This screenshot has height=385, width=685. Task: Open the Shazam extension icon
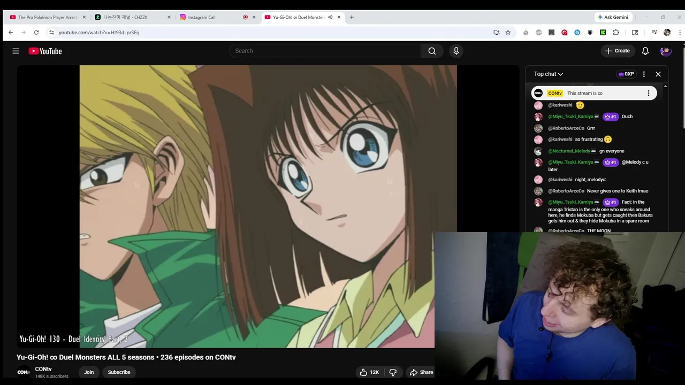(577, 33)
